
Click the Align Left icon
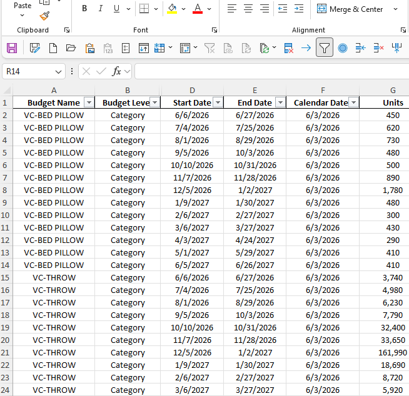coord(231,9)
